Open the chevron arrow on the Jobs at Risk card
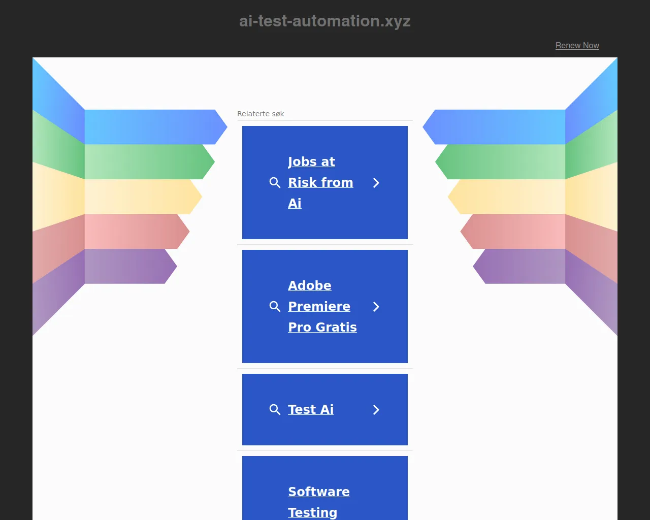Viewport: 650px width, 520px height. point(376,183)
